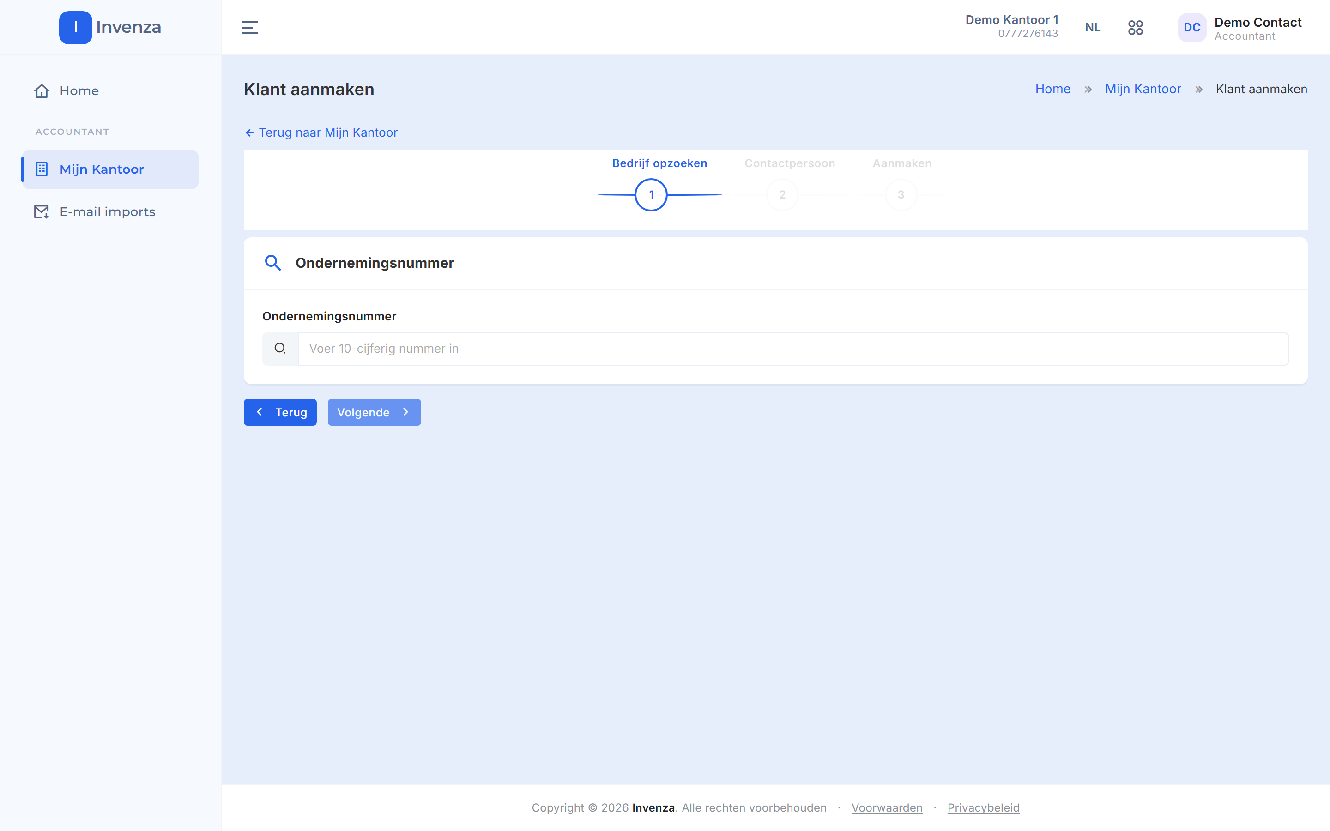Click the Home house icon in sidebar
Image resolution: width=1330 pixels, height=831 pixels.
[x=42, y=90]
